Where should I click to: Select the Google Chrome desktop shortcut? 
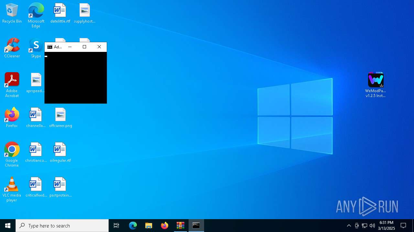pos(12,155)
